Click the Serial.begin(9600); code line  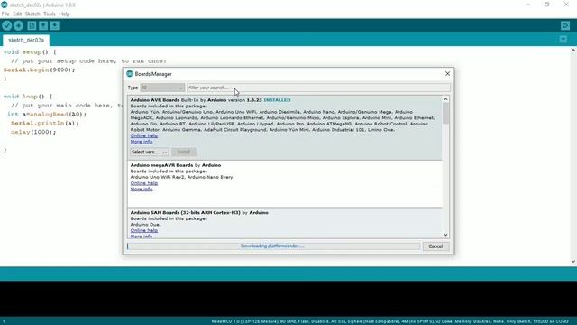tap(40, 70)
